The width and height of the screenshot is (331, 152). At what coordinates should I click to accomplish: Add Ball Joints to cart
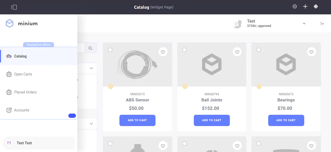(212, 120)
